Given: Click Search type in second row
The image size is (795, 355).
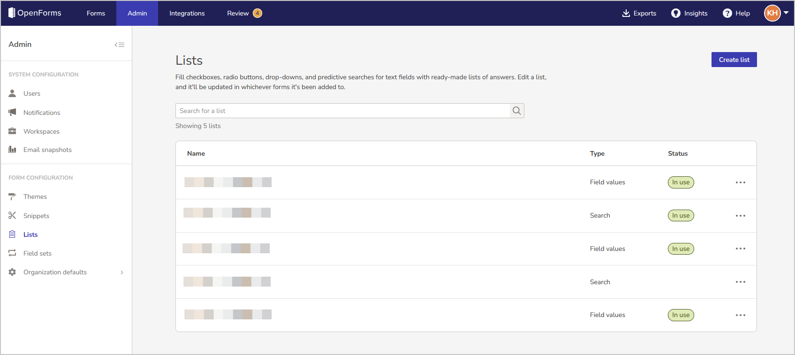Looking at the screenshot, I should tap(600, 215).
